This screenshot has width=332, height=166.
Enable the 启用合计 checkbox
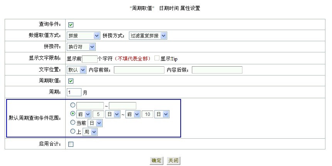(x=71, y=144)
